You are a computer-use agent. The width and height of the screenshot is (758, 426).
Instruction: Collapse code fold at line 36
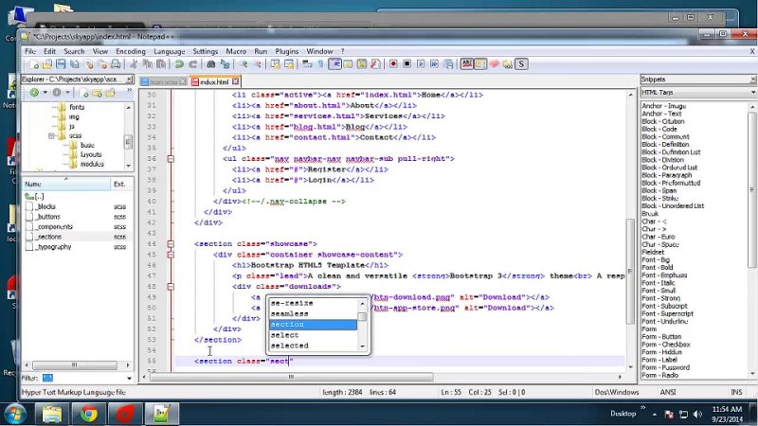tap(171, 159)
